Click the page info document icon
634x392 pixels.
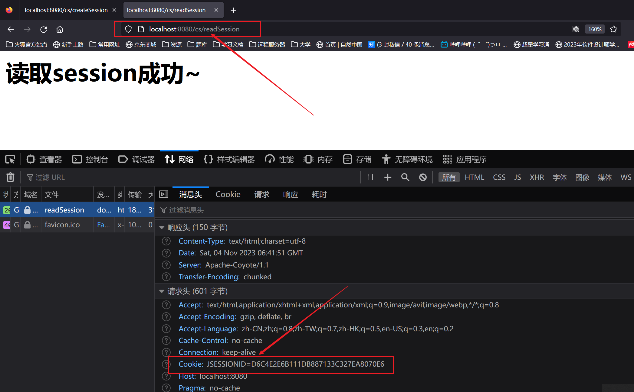coord(141,29)
